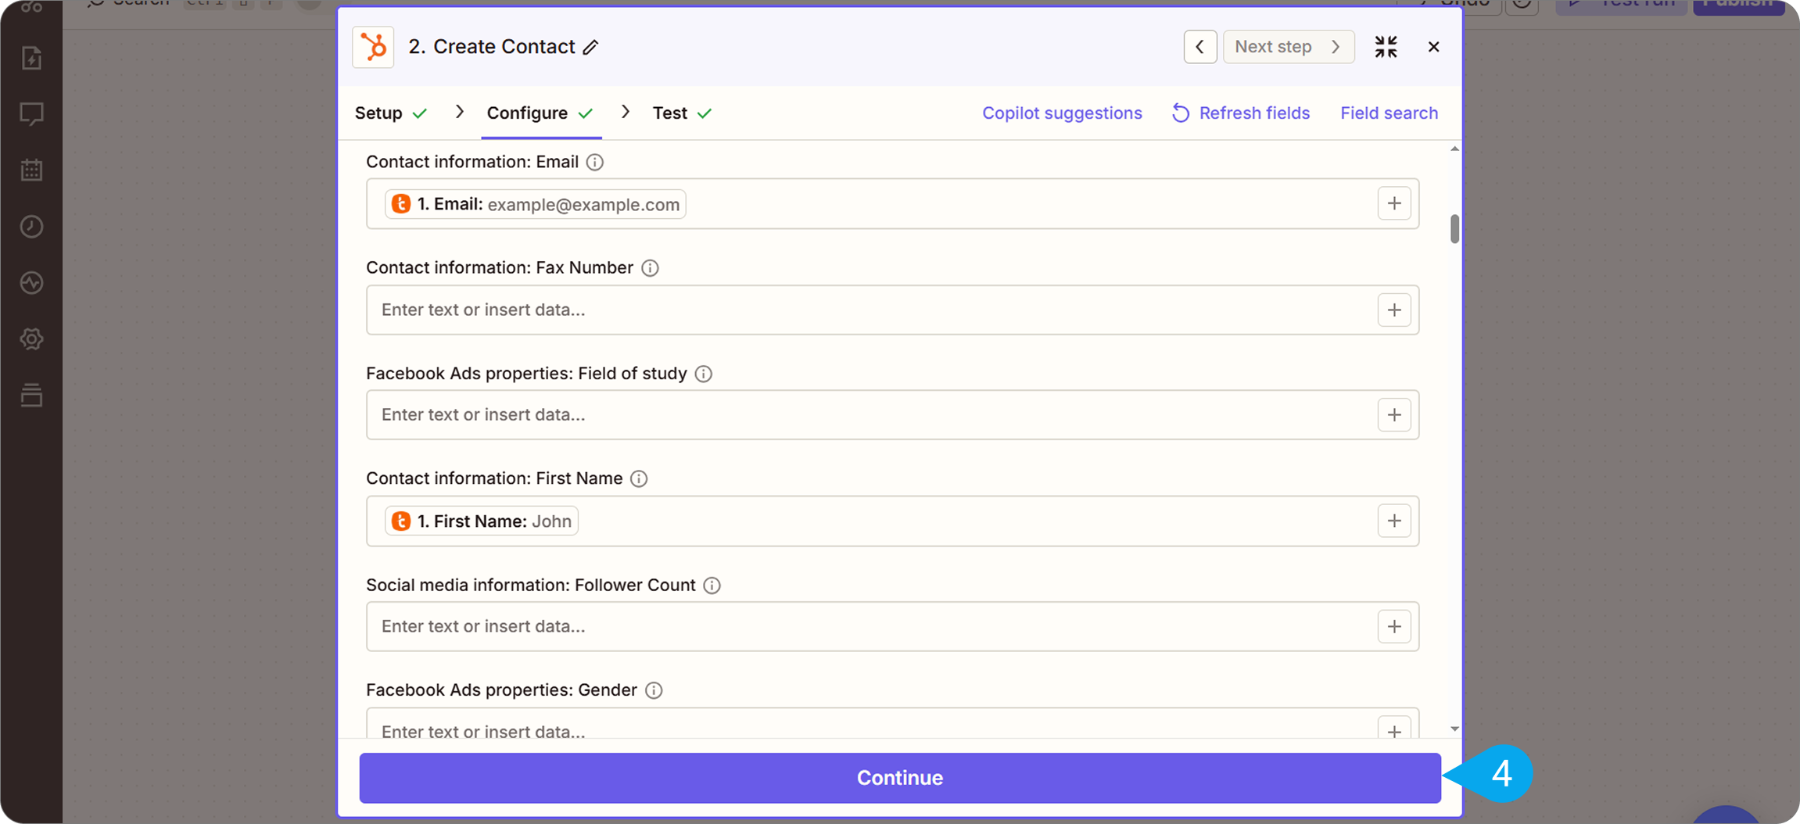This screenshot has height=824, width=1800.
Task: Click info icon next to First Name label
Action: point(639,478)
